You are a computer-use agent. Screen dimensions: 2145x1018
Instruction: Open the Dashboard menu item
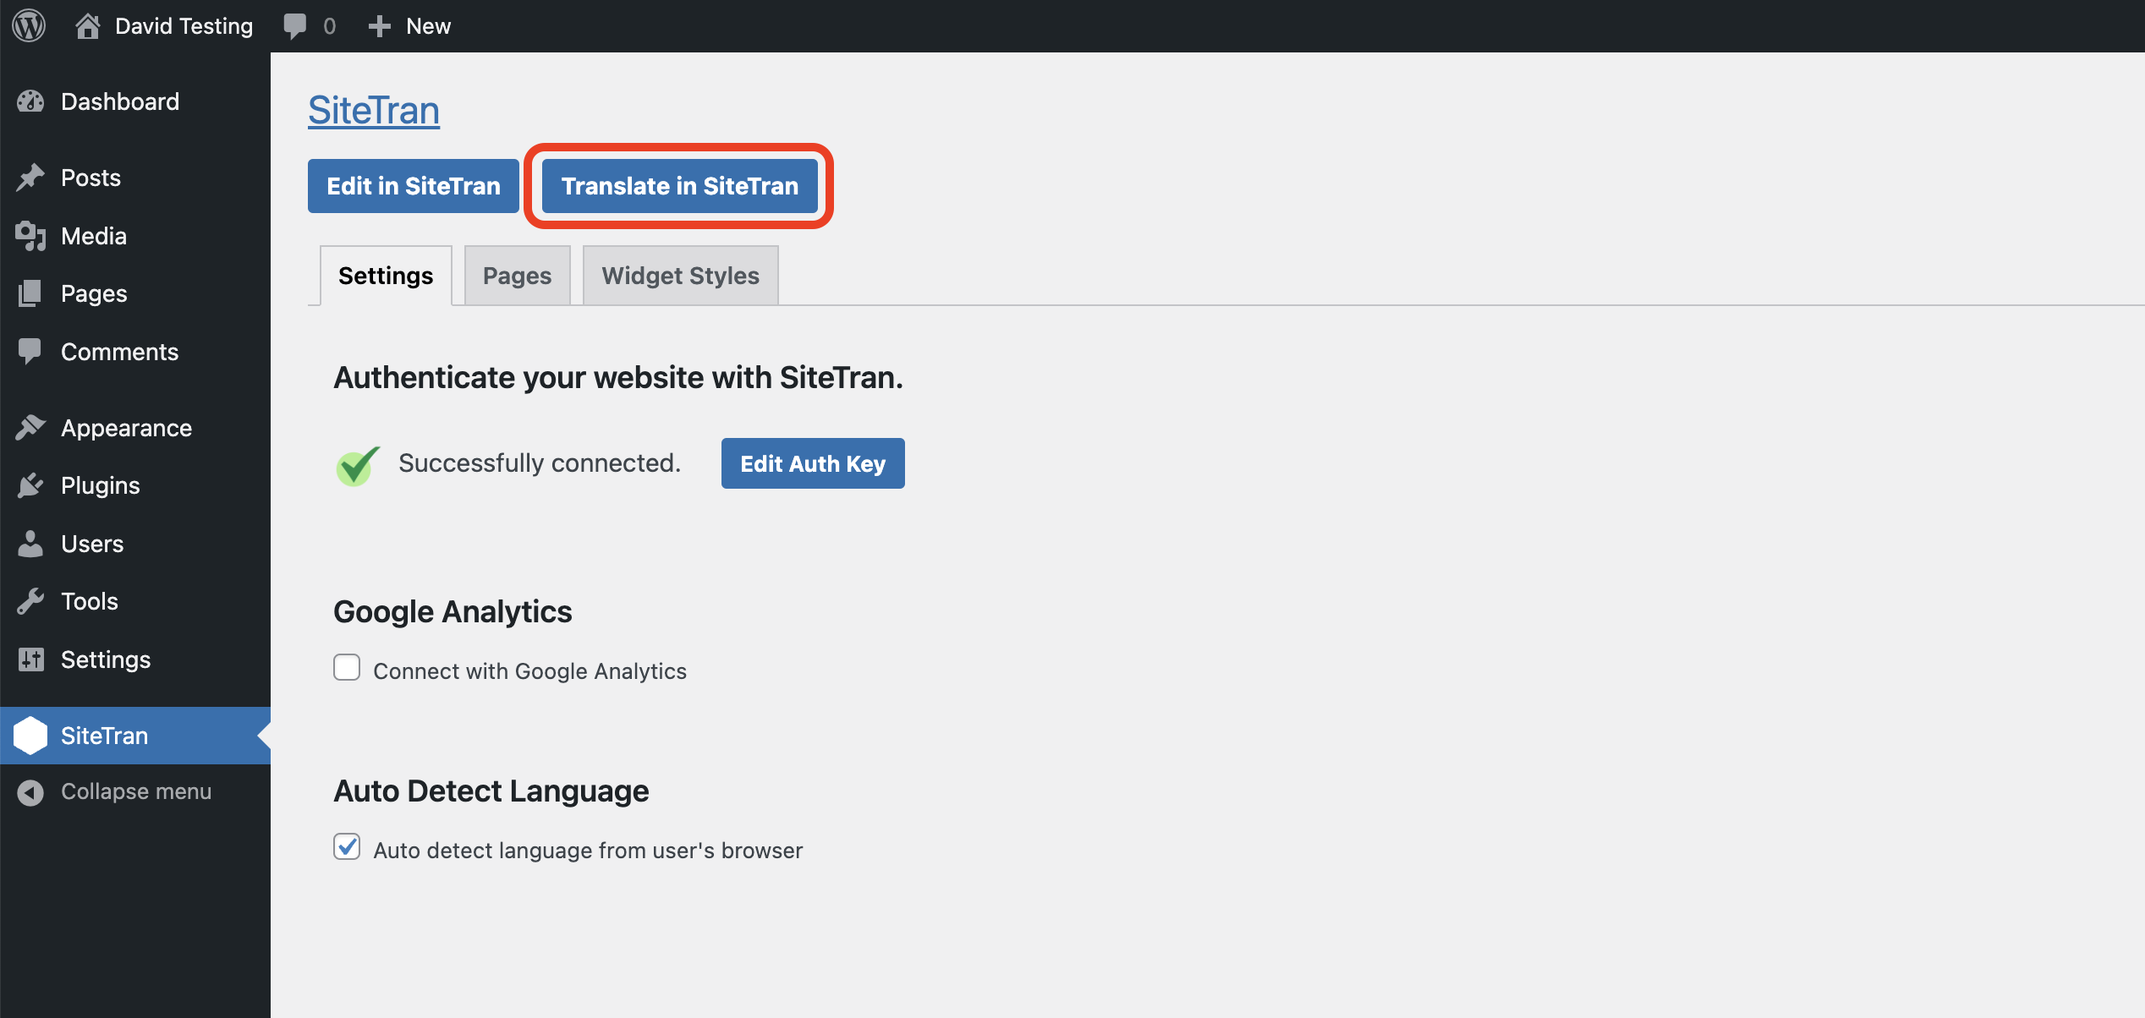click(x=135, y=101)
